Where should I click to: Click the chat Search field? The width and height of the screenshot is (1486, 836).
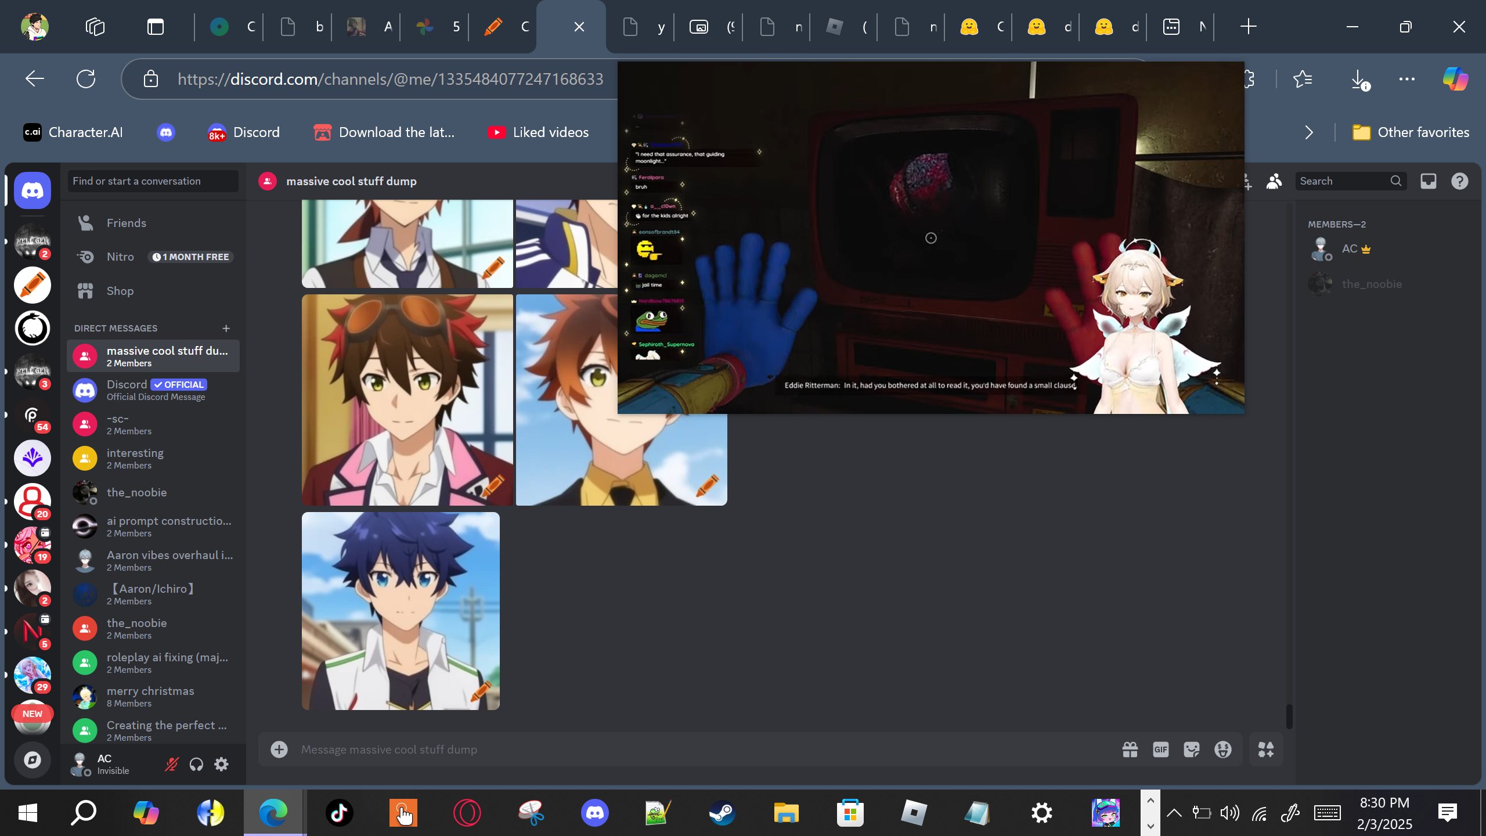tap(1350, 181)
